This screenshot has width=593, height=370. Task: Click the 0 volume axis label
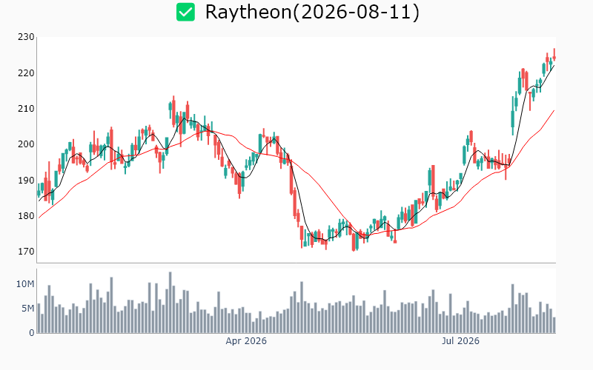coord(32,333)
